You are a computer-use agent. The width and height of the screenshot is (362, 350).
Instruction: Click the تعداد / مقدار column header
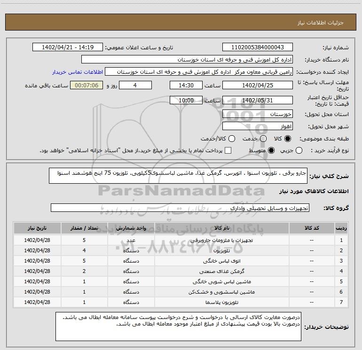[84, 228]
